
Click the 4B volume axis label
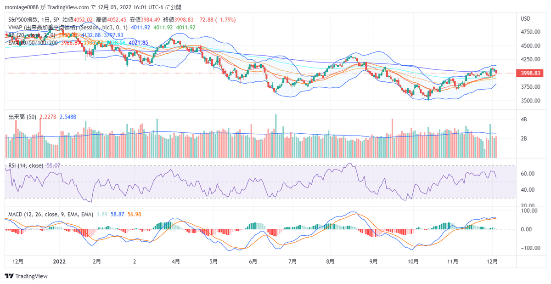pos(523,119)
